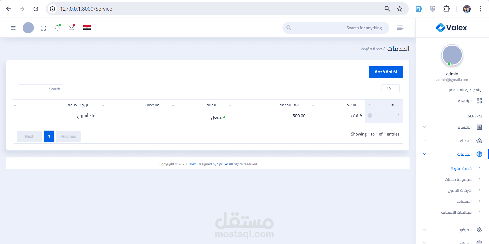The image size is (489, 244).
Task: Sort by the ملاحظات column
Action: (134, 105)
